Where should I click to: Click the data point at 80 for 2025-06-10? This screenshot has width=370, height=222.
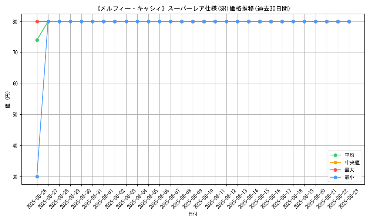tap(204, 22)
